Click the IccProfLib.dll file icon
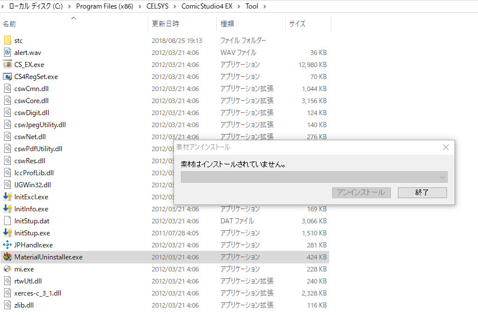The width and height of the screenshot is (478, 315). (x=7, y=172)
